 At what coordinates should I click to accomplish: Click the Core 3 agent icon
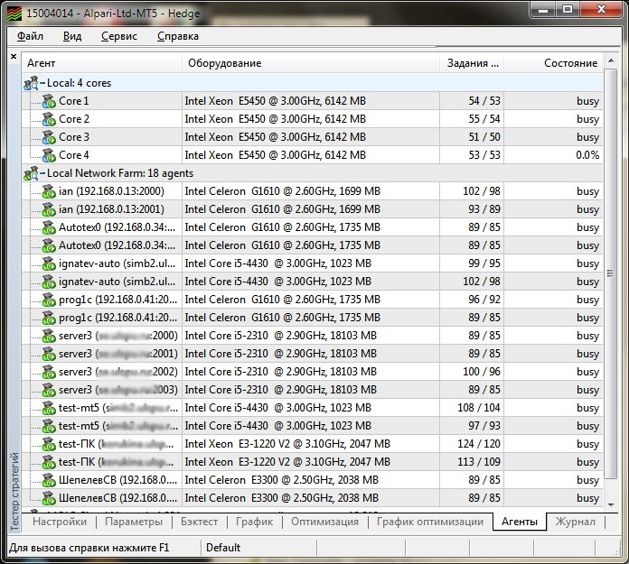49,137
